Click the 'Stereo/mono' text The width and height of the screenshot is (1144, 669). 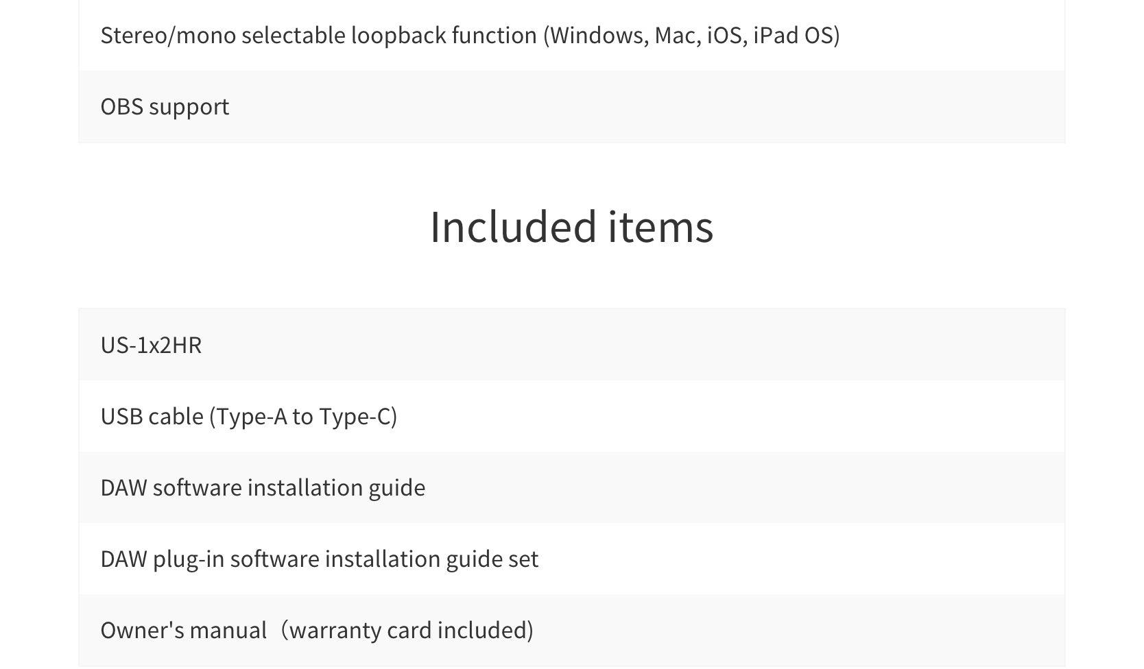(168, 35)
